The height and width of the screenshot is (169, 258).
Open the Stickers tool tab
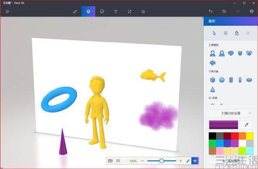pyautogui.click(x=102, y=12)
